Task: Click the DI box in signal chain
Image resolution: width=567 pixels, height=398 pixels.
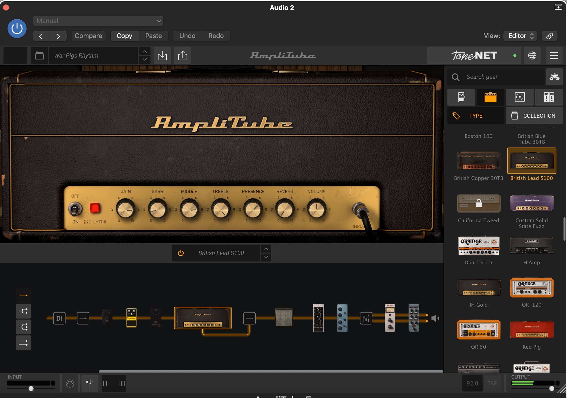Action: click(x=59, y=318)
